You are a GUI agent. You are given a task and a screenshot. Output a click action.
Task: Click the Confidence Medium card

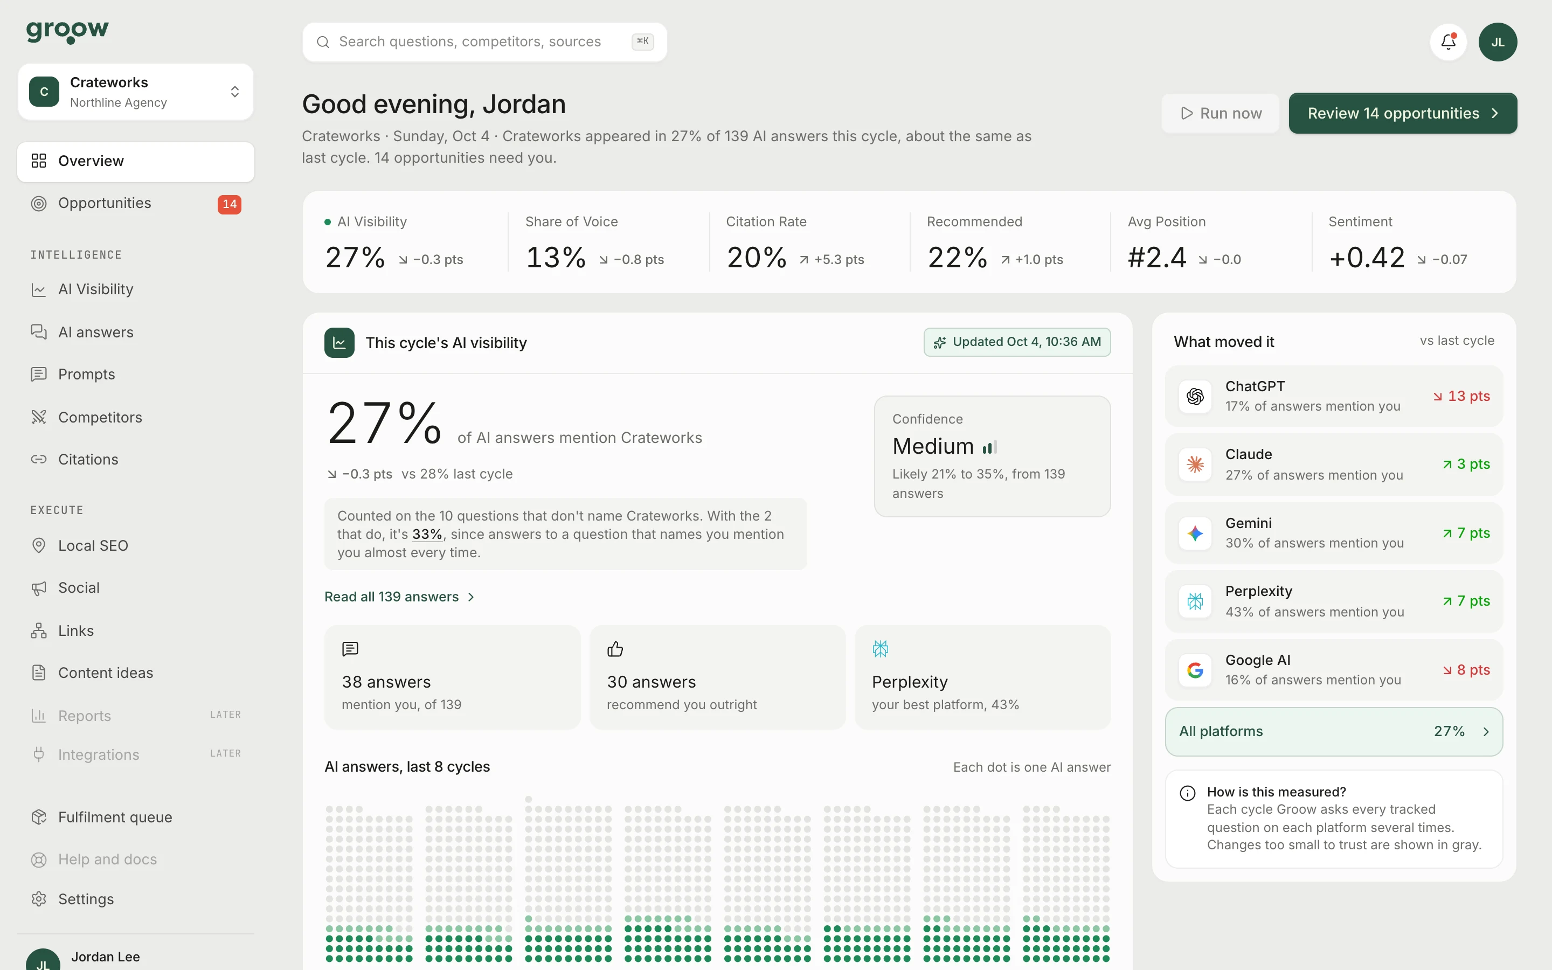pos(992,456)
